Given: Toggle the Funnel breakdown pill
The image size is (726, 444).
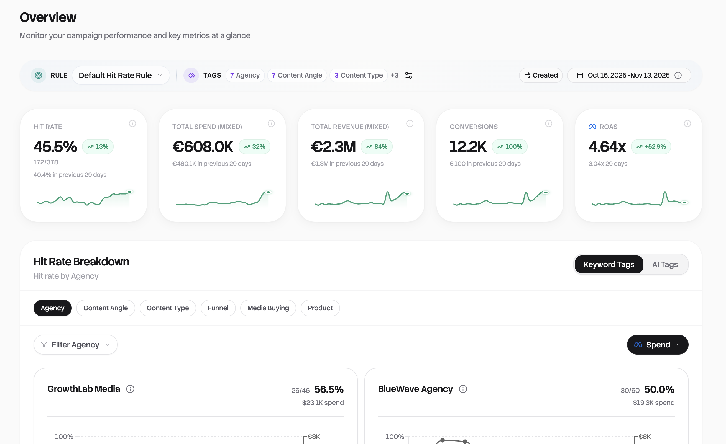Looking at the screenshot, I should click(218, 308).
